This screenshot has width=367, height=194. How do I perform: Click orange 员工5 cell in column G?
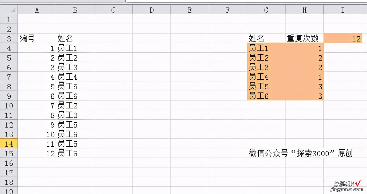266,86
